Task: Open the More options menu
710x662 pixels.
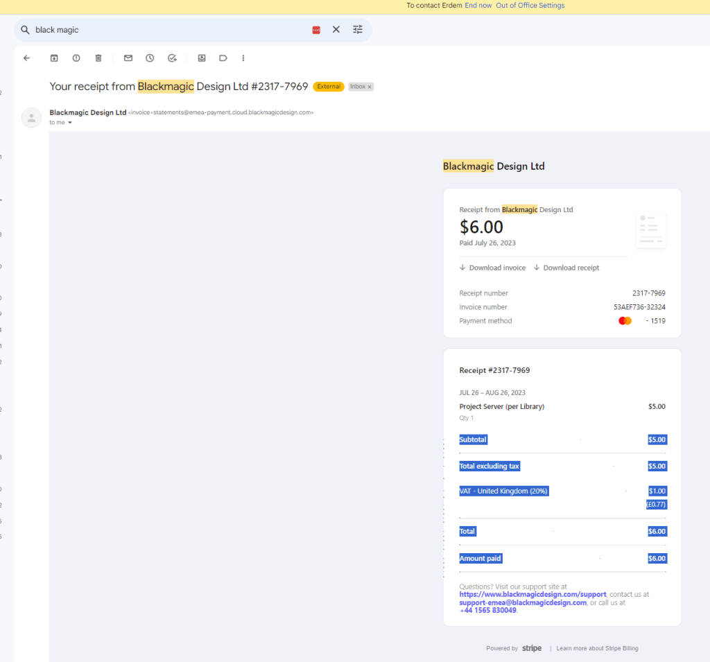Action: point(243,58)
